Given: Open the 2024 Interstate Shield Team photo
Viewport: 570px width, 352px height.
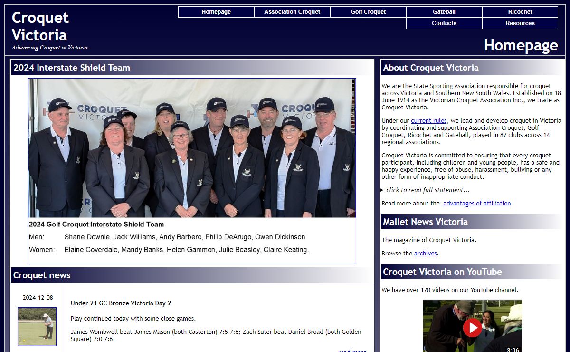Looking at the screenshot, I should 192,148.
